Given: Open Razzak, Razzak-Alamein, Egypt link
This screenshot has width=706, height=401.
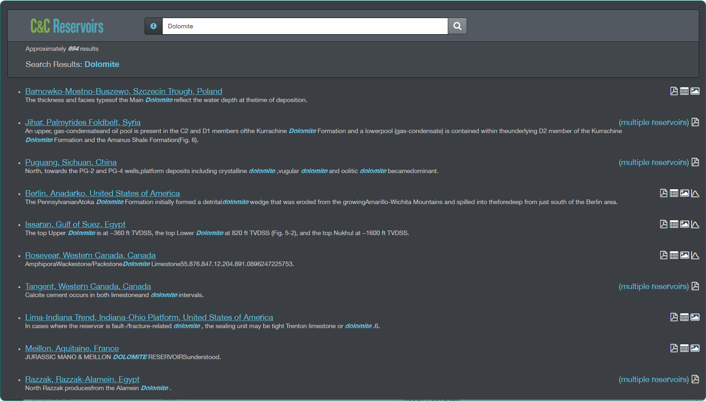Looking at the screenshot, I should pos(82,379).
